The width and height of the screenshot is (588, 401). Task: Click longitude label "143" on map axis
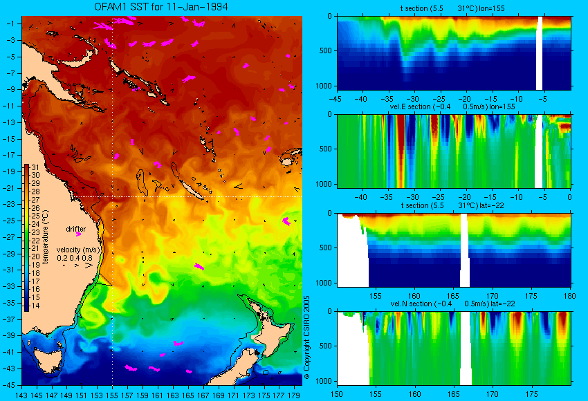21,395
